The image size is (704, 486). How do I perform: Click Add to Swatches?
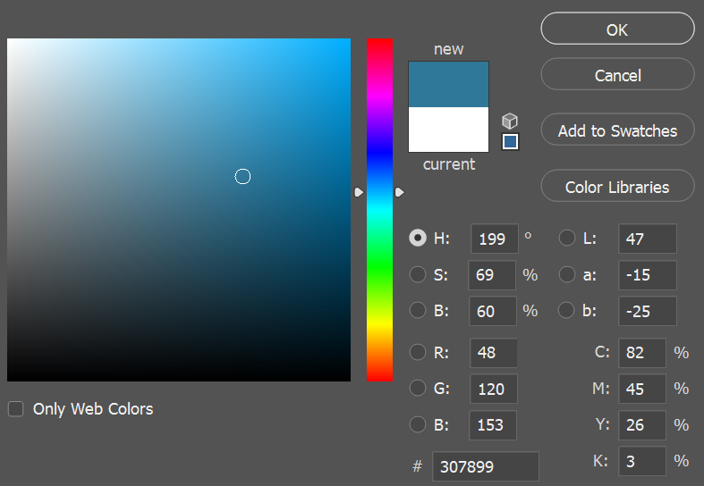pyautogui.click(x=617, y=130)
